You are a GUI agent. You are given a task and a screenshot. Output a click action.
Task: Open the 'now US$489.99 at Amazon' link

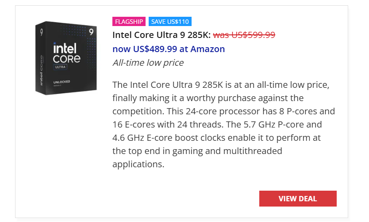[x=169, y=49]
